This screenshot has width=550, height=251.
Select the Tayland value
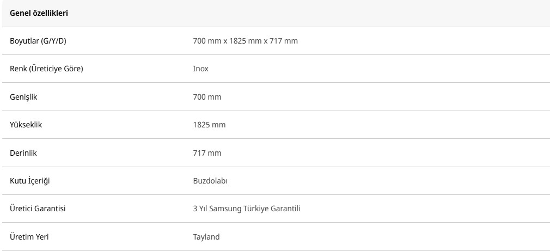click(206, 237)
